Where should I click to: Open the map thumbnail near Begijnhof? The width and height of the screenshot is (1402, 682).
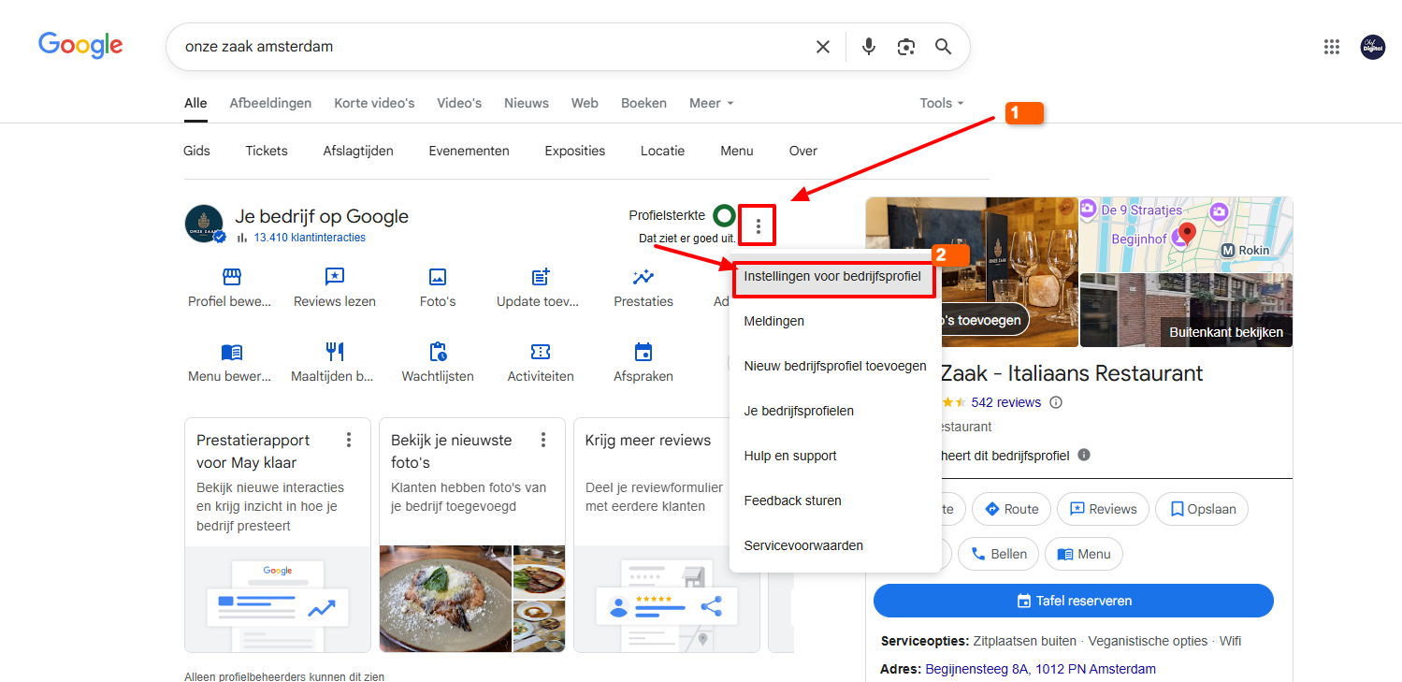[1186, 234]
